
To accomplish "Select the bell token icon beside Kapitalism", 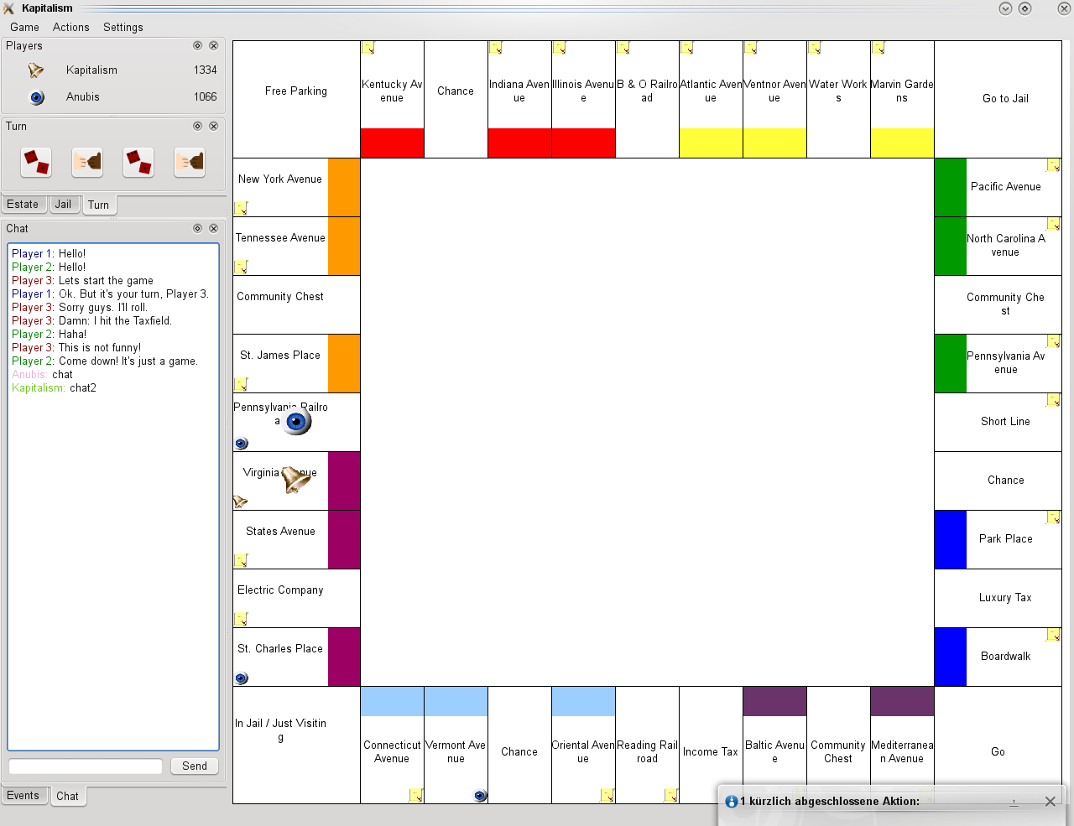I will 36,70.
